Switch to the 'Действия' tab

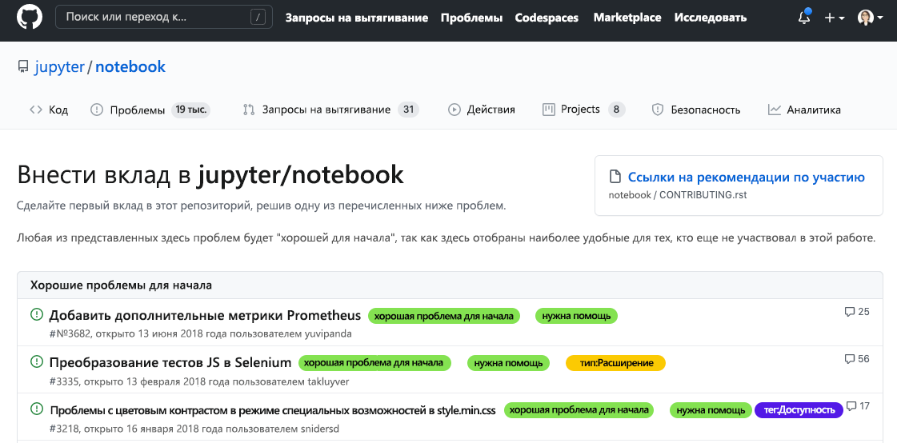point(481,110)
